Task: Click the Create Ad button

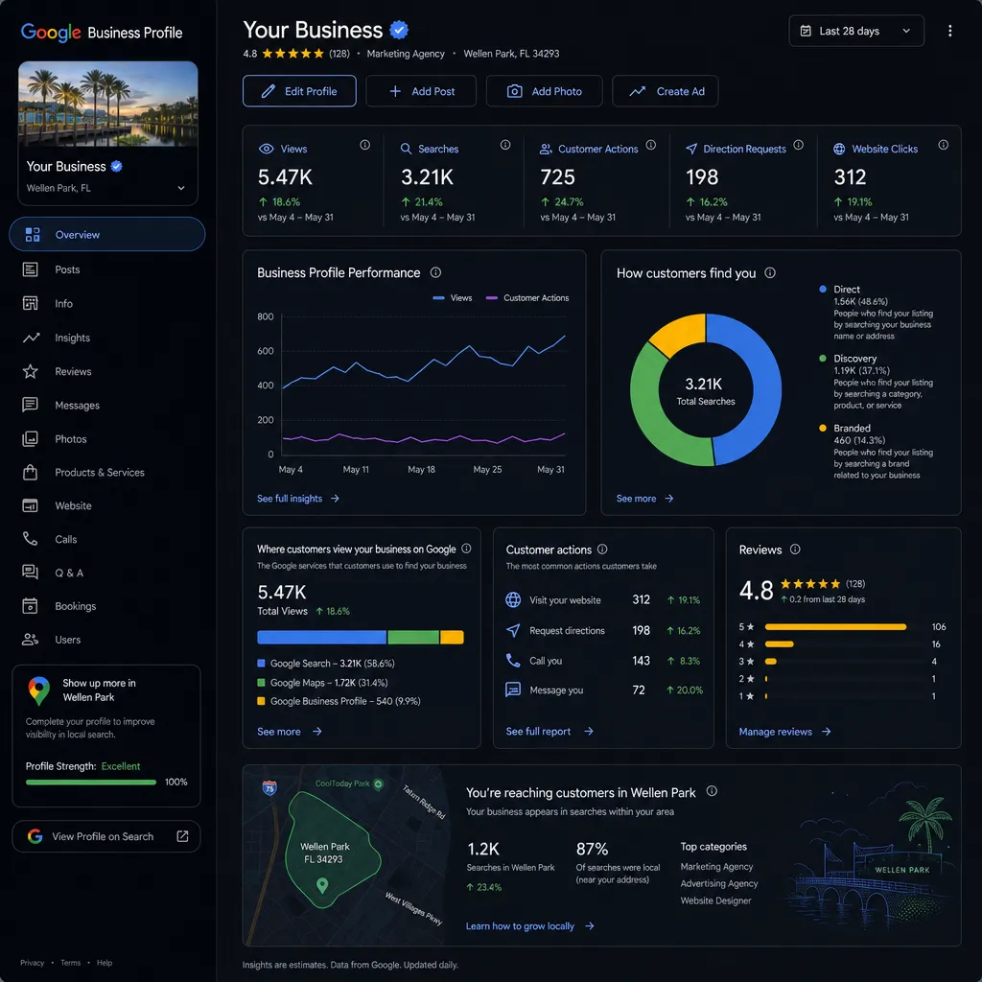Action: 666,91
